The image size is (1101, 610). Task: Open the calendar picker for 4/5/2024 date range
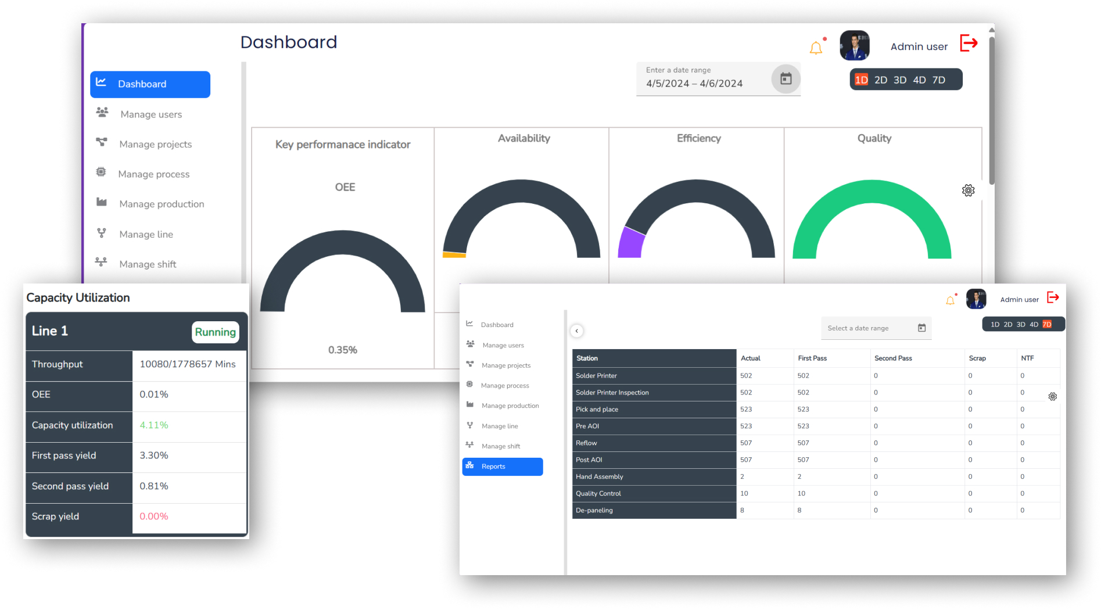786,78
